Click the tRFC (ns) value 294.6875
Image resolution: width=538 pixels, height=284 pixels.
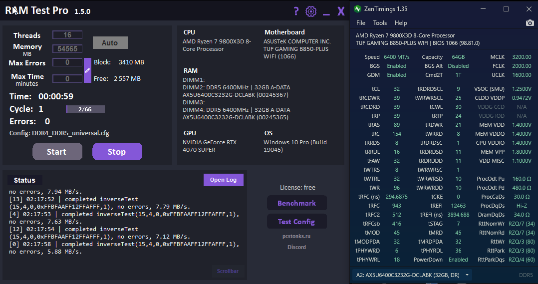[x=397, y=197]
